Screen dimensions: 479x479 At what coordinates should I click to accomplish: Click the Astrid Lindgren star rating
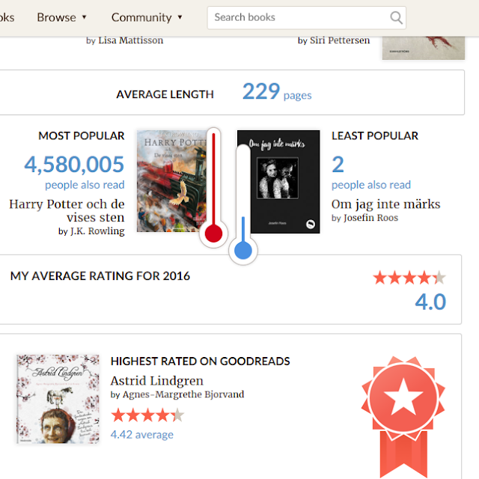(x=147, y=415)
